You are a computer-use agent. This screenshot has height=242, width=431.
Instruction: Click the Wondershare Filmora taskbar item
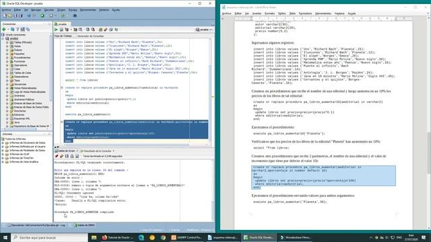coord(296,237)
